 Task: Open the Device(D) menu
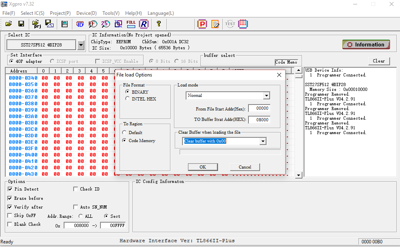tap(86, 13)
